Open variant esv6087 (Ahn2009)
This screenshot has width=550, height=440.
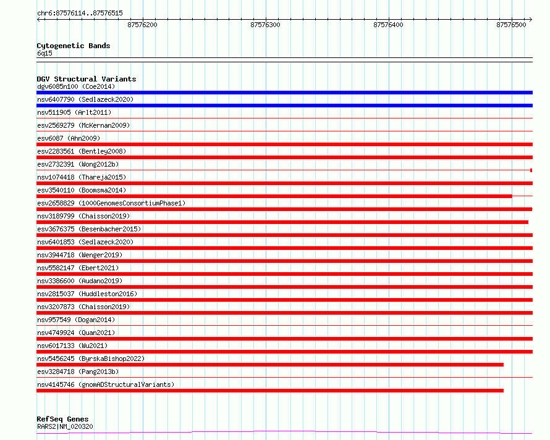click(x=69, y=138)
